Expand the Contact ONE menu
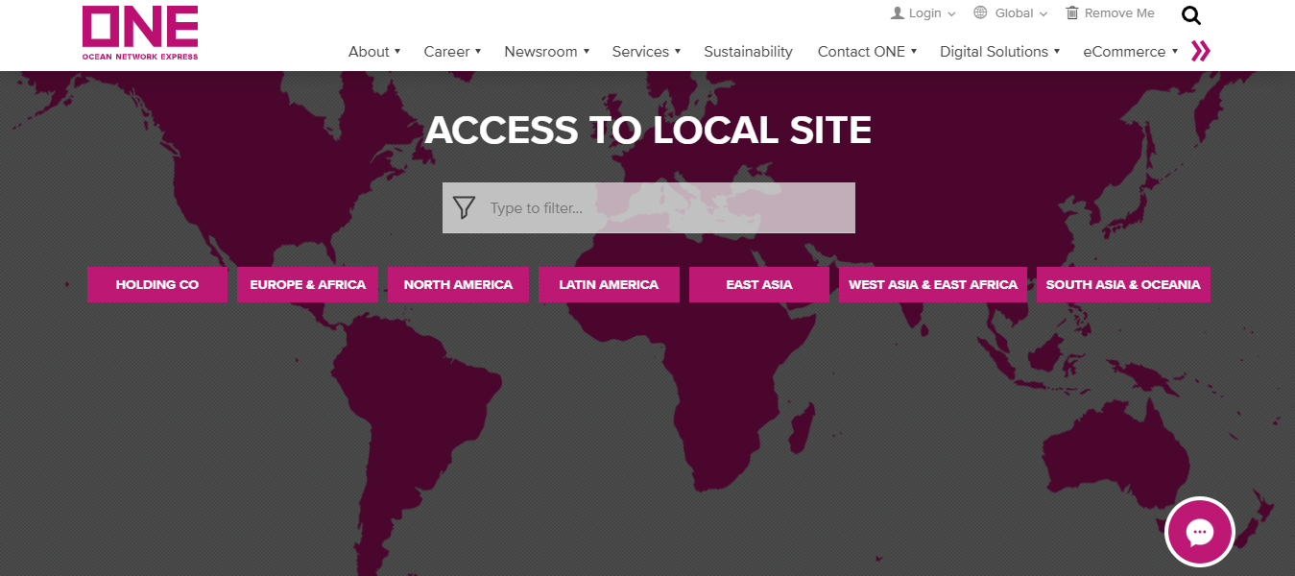This screenshot has height=576, width=1295. click(x=867, y=52)
